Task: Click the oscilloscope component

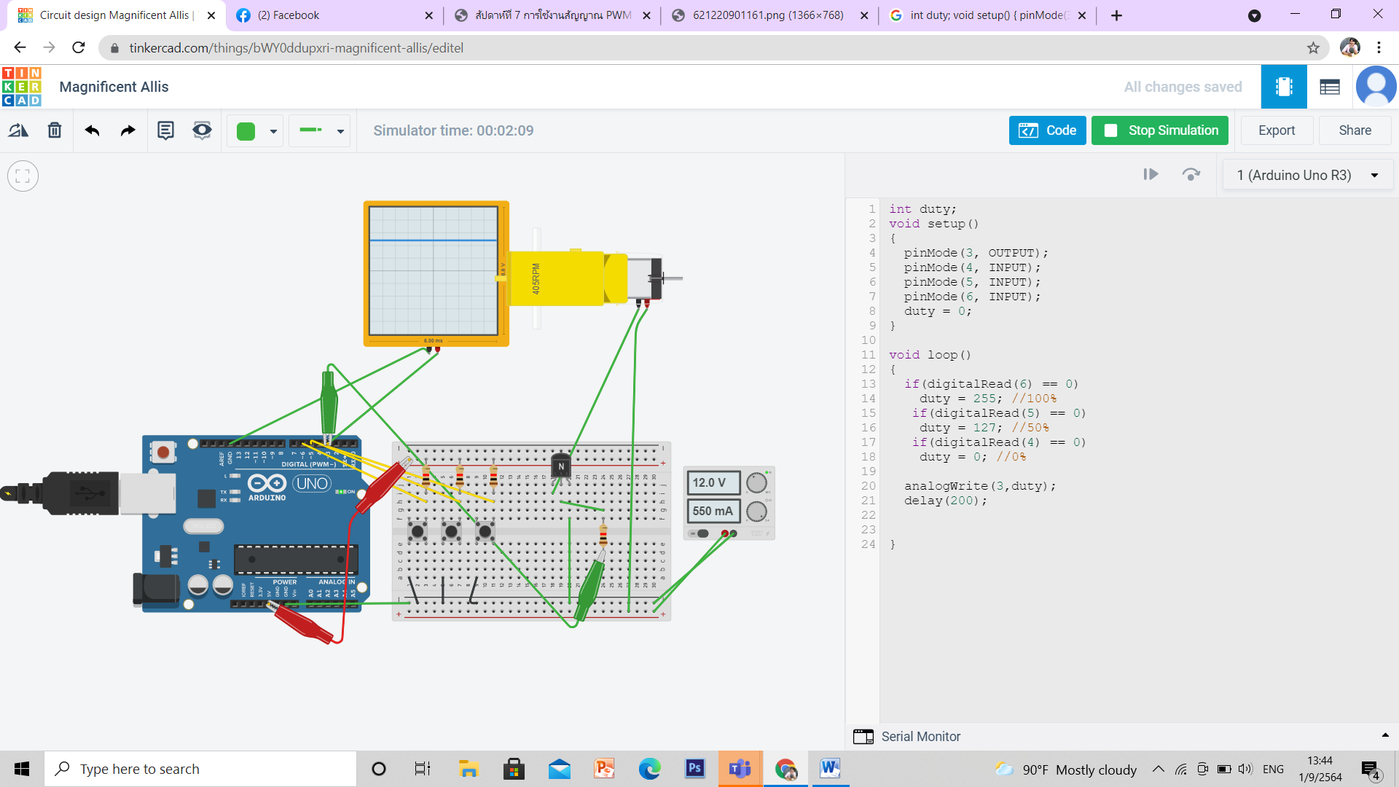Action: click(436, 273)
